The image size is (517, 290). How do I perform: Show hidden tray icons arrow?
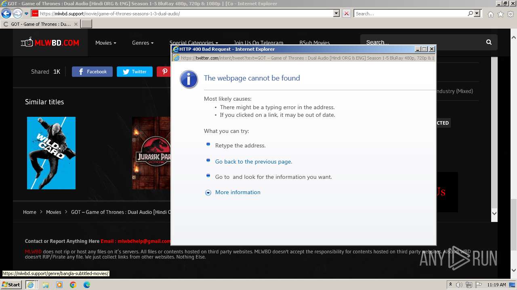[x=450, y=285]
